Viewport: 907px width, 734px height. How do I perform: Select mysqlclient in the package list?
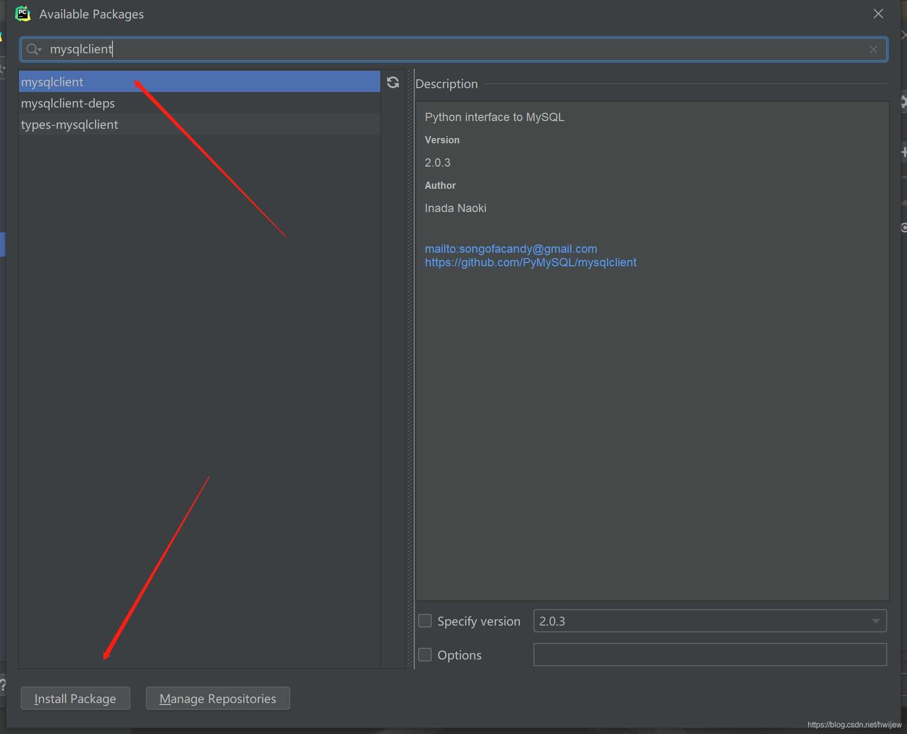pos(200,82)
